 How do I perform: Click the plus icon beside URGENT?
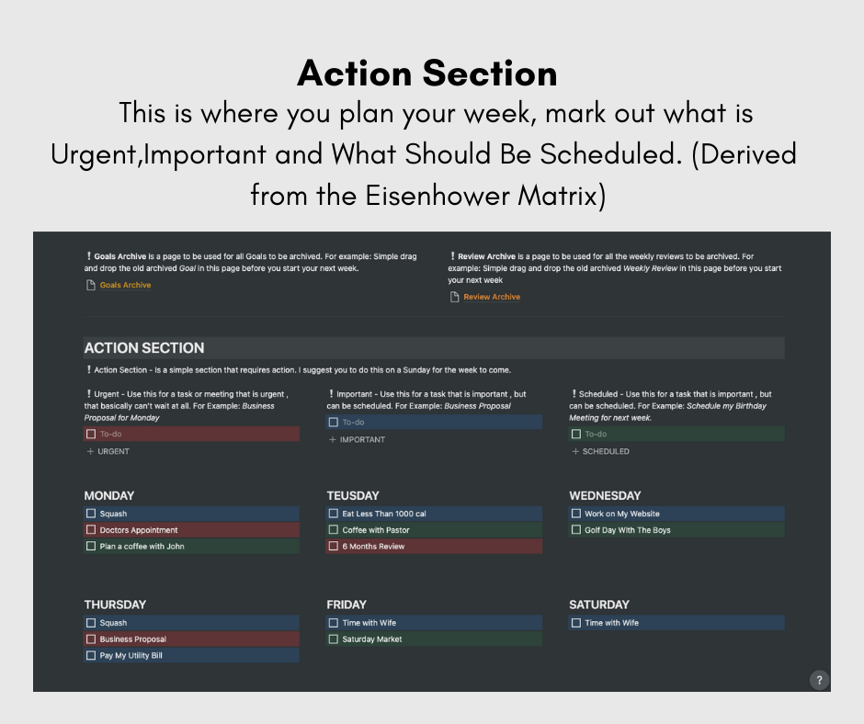click(90, 452)
